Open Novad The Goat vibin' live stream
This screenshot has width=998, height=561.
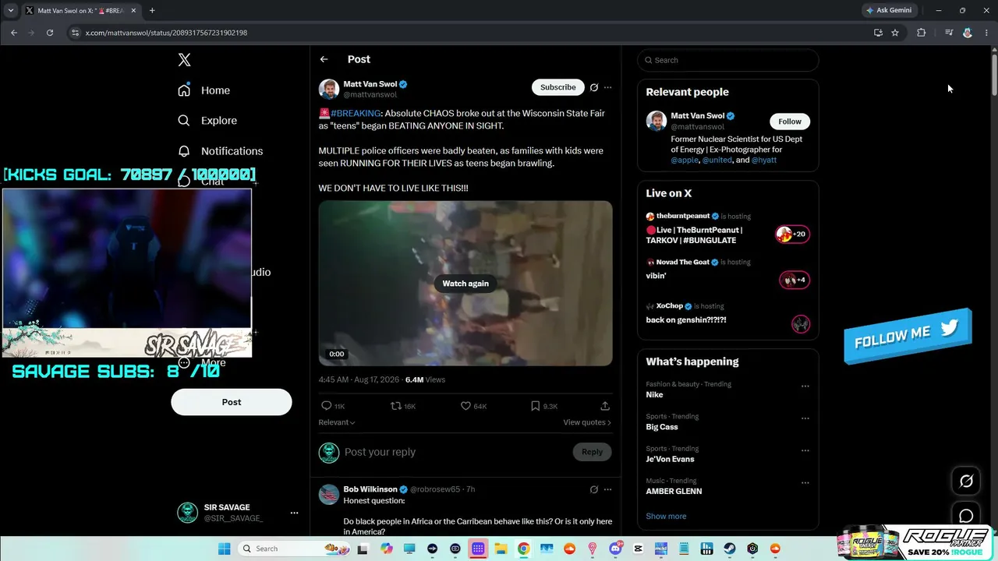tap(727, 273)
